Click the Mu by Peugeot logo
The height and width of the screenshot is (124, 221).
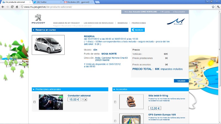click(x=176, y=22)
